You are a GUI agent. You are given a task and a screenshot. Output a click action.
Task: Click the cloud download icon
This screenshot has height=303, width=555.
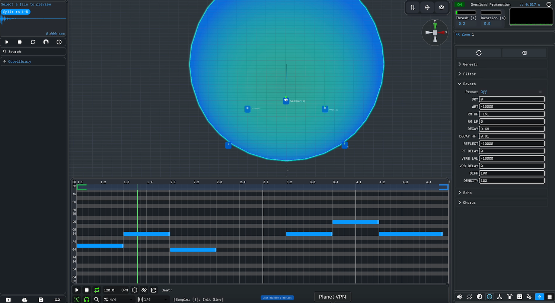tap(25, 300)
